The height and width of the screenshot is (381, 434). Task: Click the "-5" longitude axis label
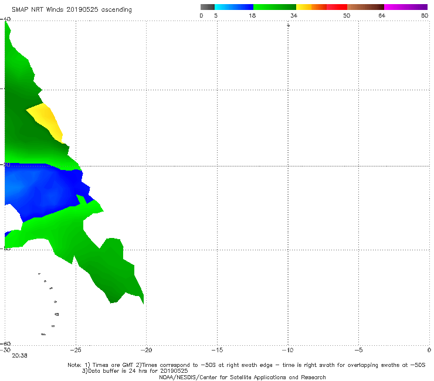point(358,350)
